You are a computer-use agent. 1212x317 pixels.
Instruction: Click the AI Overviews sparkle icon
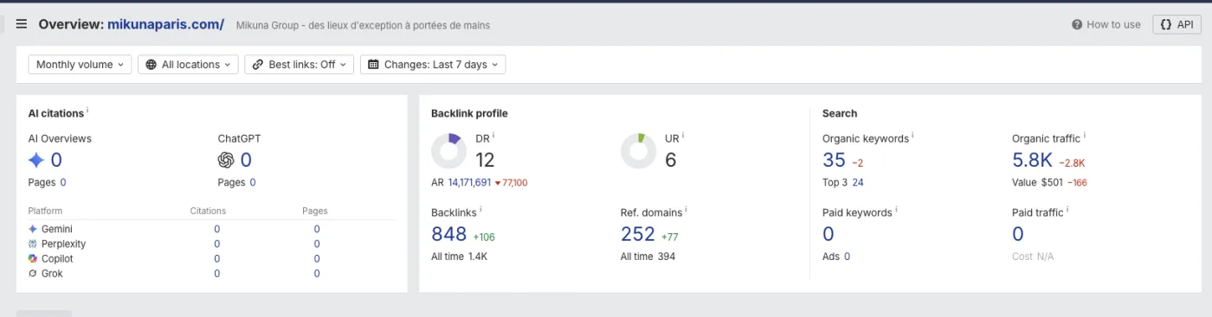pyautogui.click(x=36, y=160)
